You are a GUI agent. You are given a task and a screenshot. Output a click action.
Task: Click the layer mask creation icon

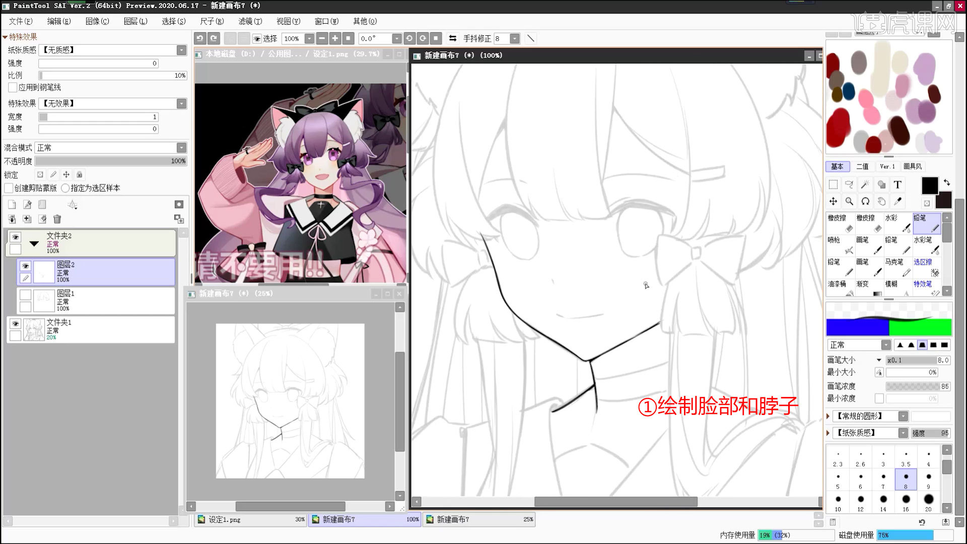[179, 205]
